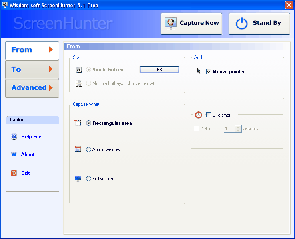Viewport: 295px width, 239px height.
Task: Click the Stand By power icon
Action: click(x=241, y=23)
